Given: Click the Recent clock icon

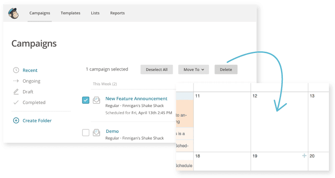Looking at the screenshot, I should [x=16, y=70].
